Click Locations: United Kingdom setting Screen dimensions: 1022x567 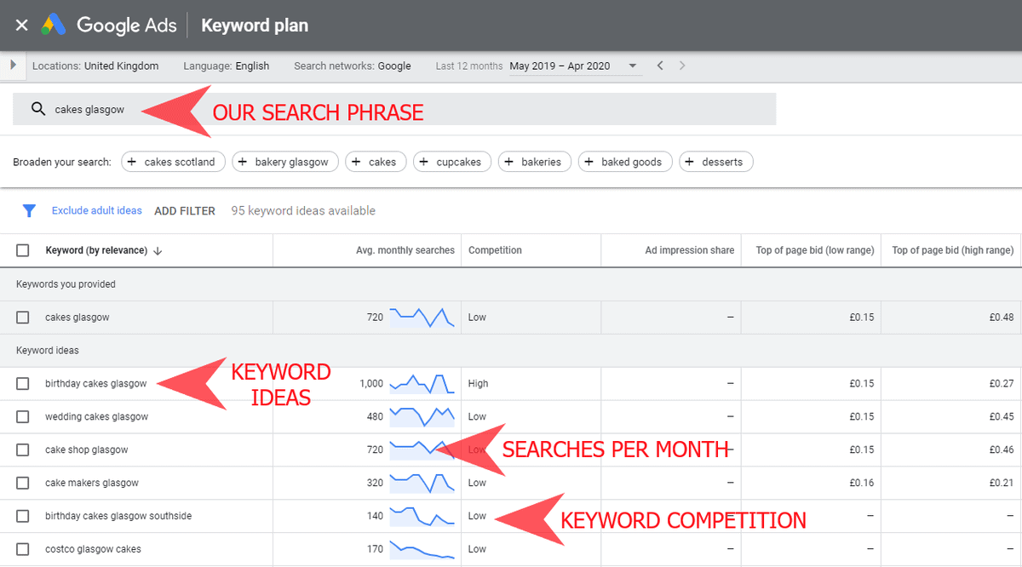pyautogui.click(x=95, y=66)
